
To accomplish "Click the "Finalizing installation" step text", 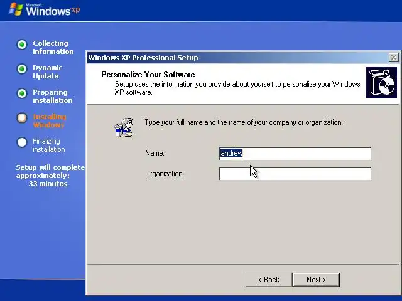I will coord(49,145).
